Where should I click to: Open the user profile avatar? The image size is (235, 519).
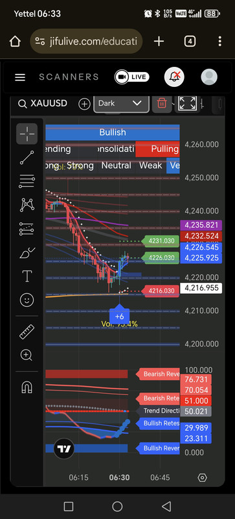(209, 77)
